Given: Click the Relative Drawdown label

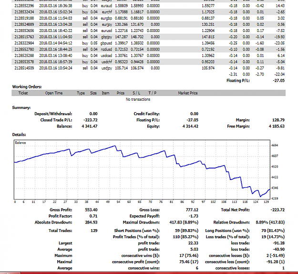Looking at the screenshot, I should [231, 222].
